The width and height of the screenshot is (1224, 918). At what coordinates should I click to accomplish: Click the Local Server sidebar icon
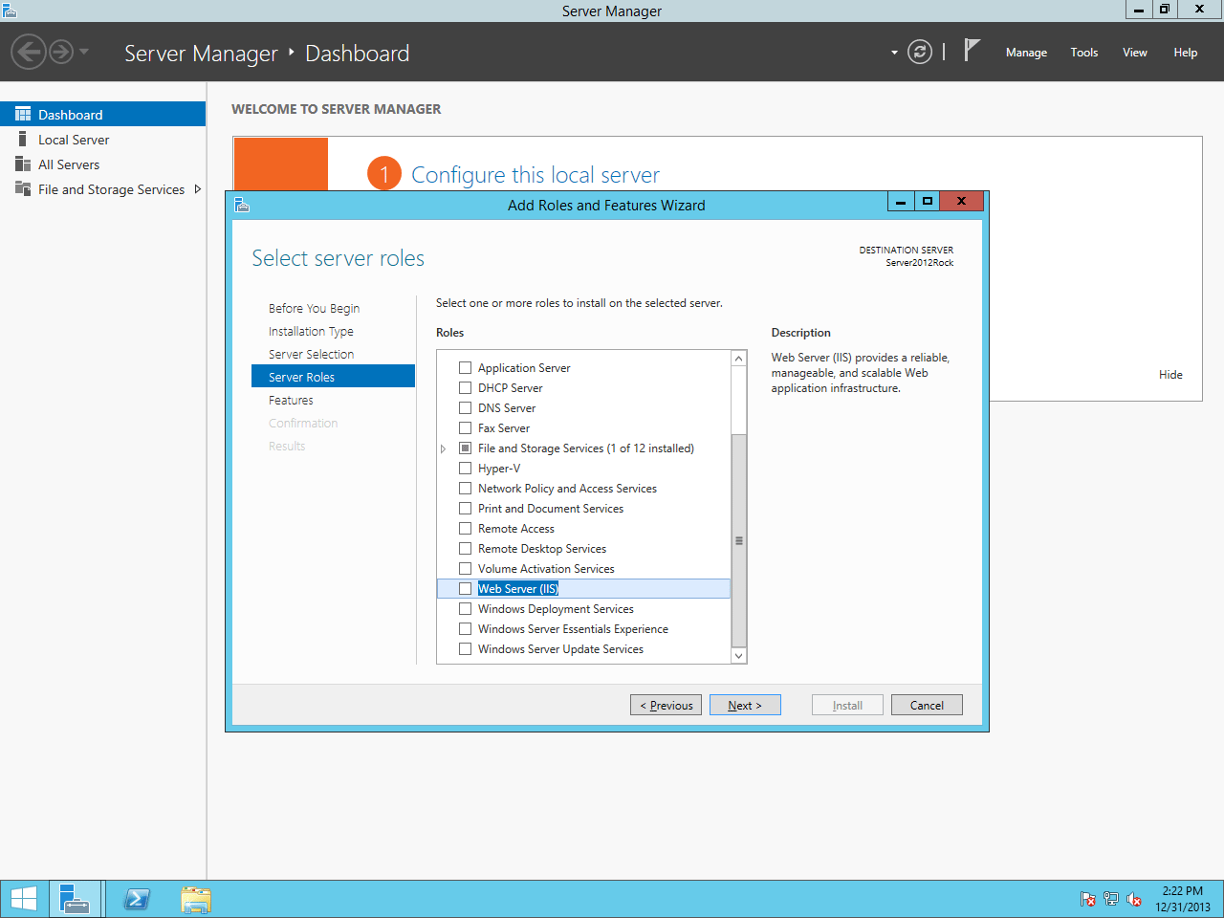click(23, 140)
